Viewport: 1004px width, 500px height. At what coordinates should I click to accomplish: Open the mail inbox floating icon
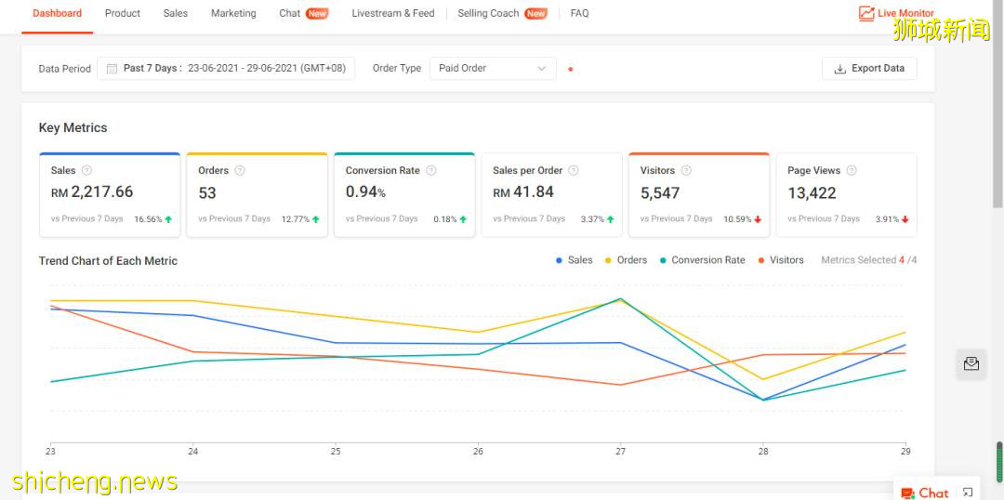[971, 363]
